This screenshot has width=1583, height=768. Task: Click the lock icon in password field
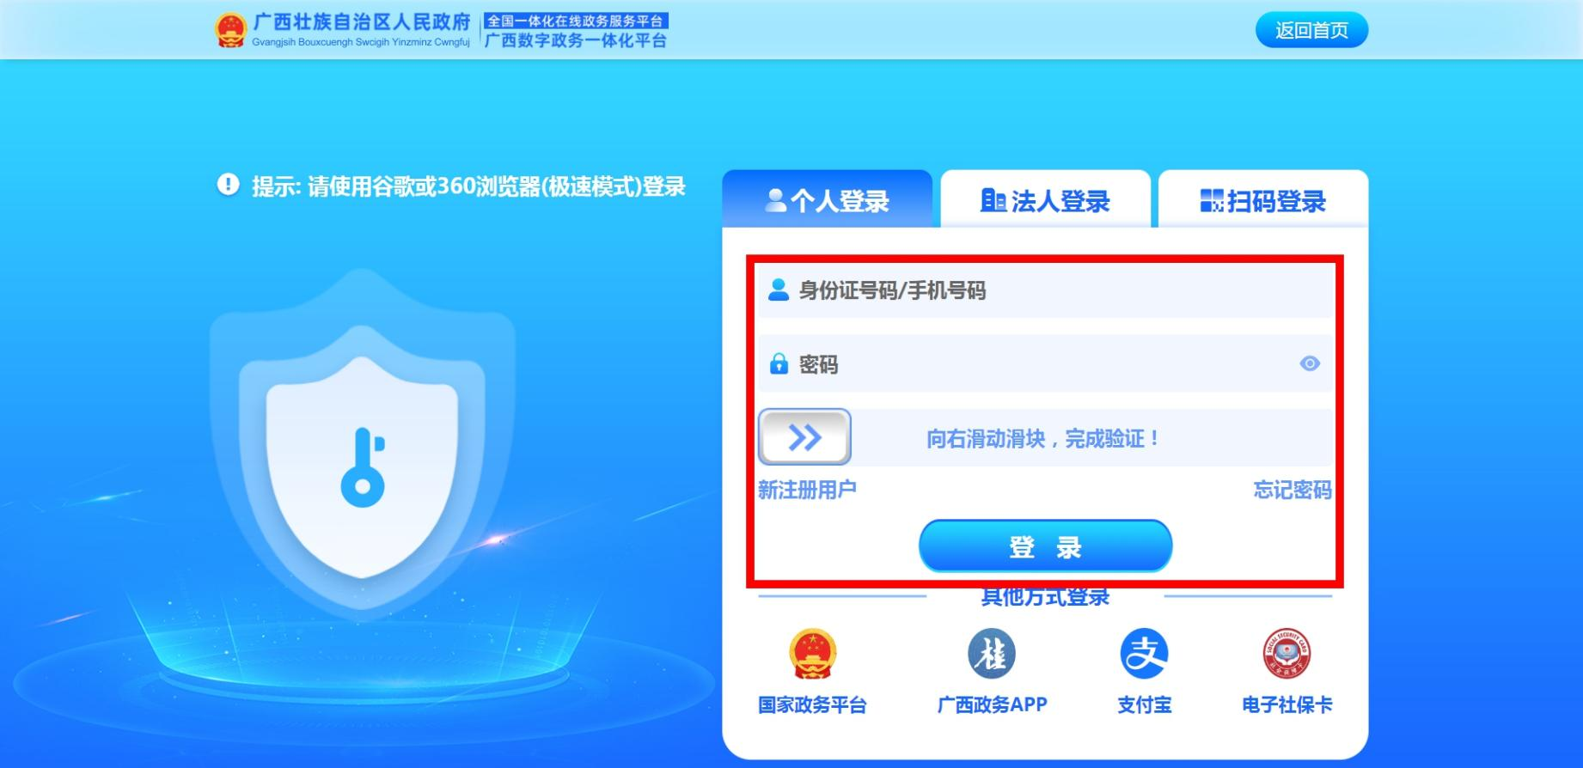(779, 363)
